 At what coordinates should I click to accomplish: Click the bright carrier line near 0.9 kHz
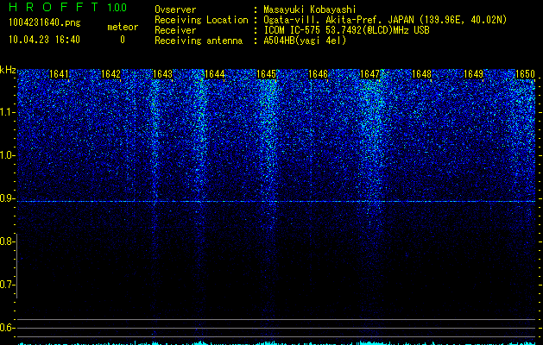point(276,202)
